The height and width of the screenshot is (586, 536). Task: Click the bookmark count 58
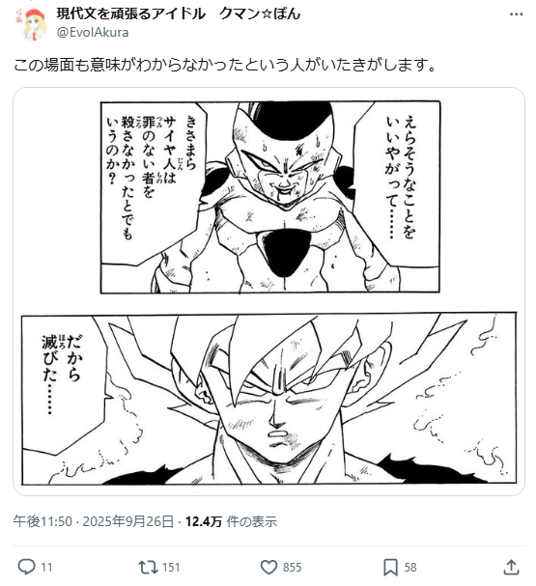(x=410, y=568)
